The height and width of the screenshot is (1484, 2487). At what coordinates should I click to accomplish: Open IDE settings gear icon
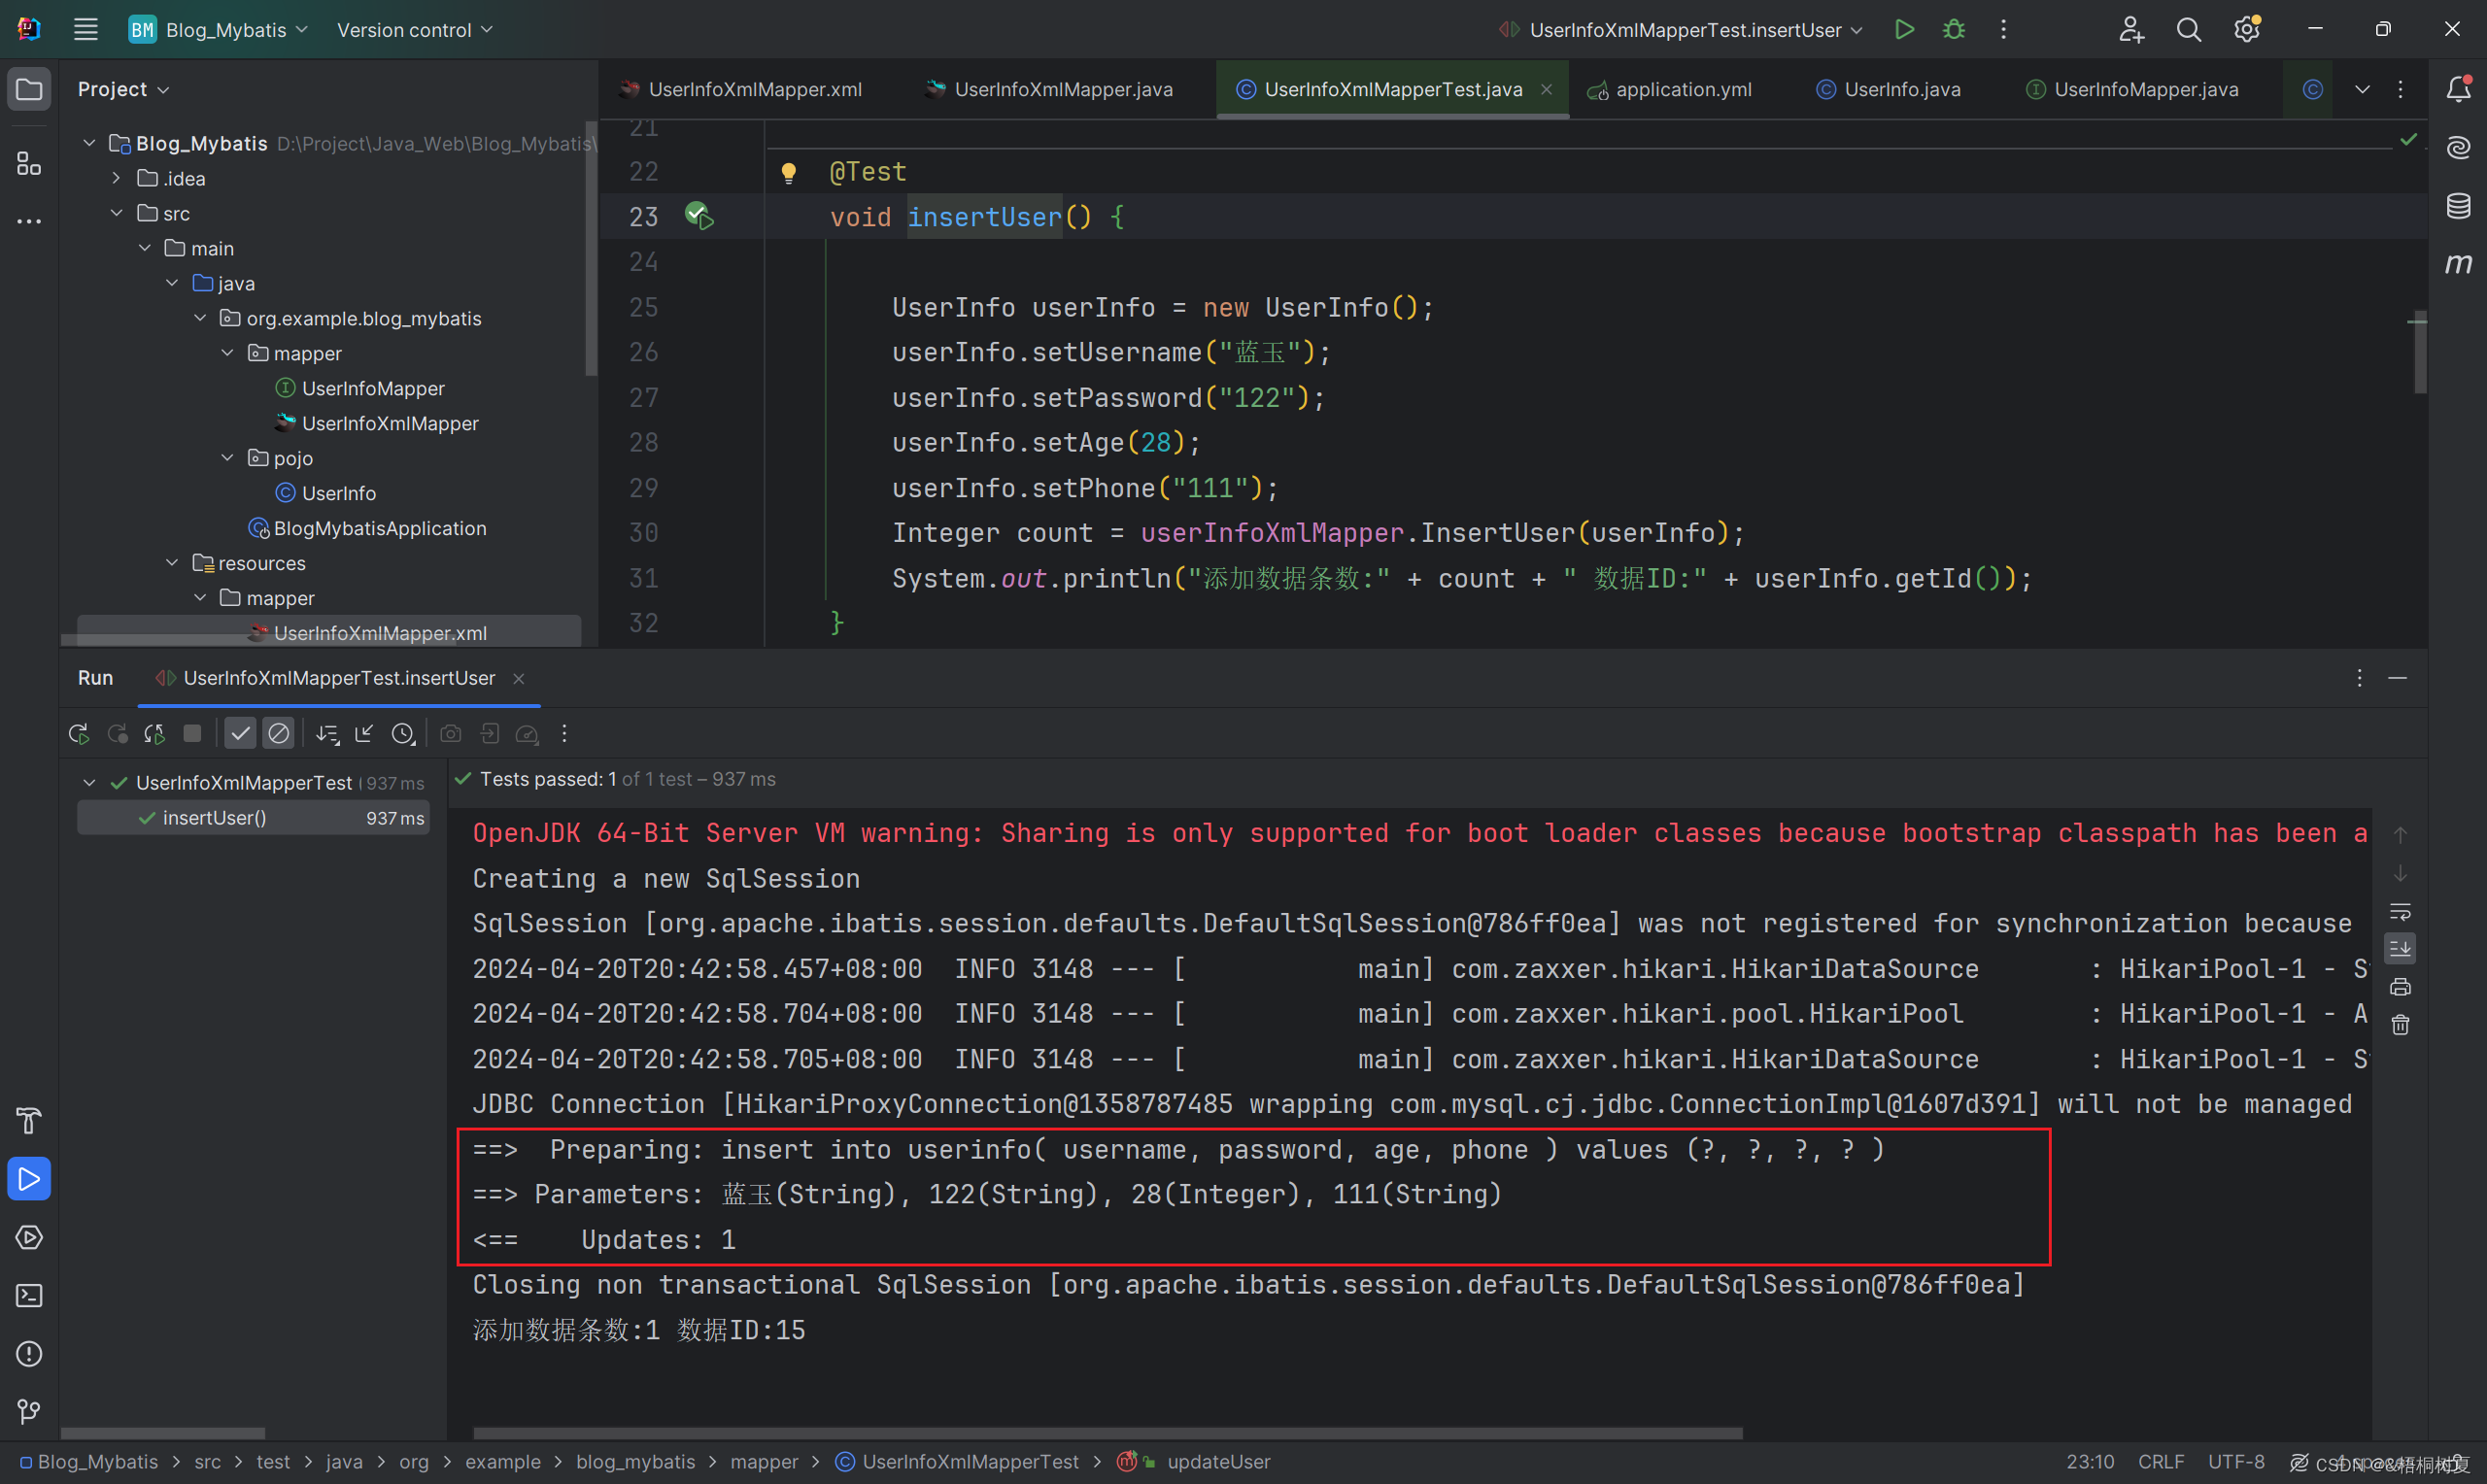point(2247,30)
